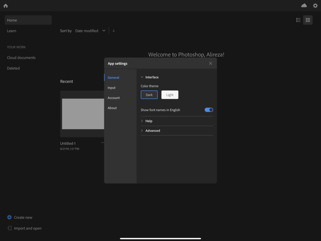The width and height of the screenshot is (321, 241).
Task: Open the Learn section
Action: (12, 30)
